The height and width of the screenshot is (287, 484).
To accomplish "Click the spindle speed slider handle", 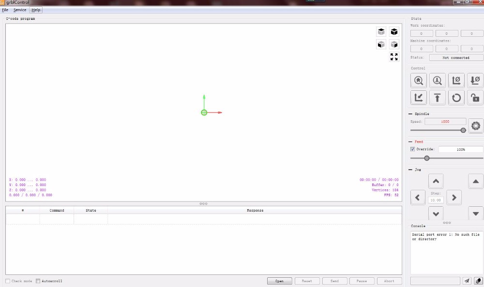I will point(463,130).
